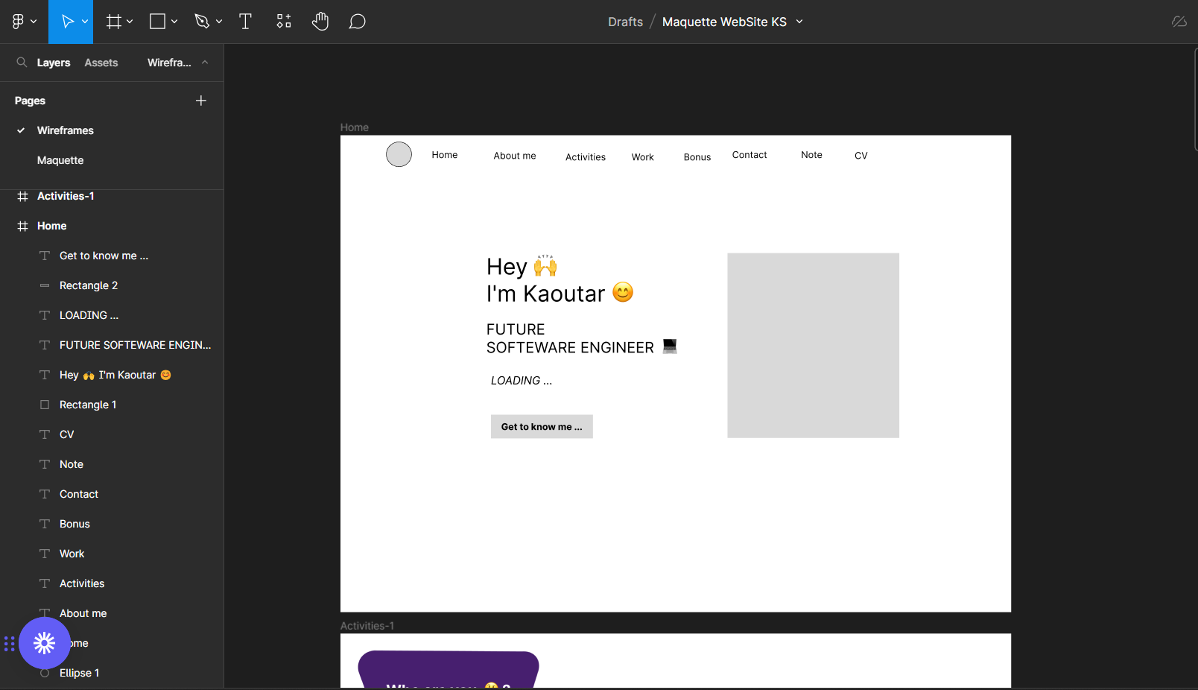This screenshot has width=1198, height=690.
Task: Select the Activities-1 frame layer
Action: [x=66, y=196]
